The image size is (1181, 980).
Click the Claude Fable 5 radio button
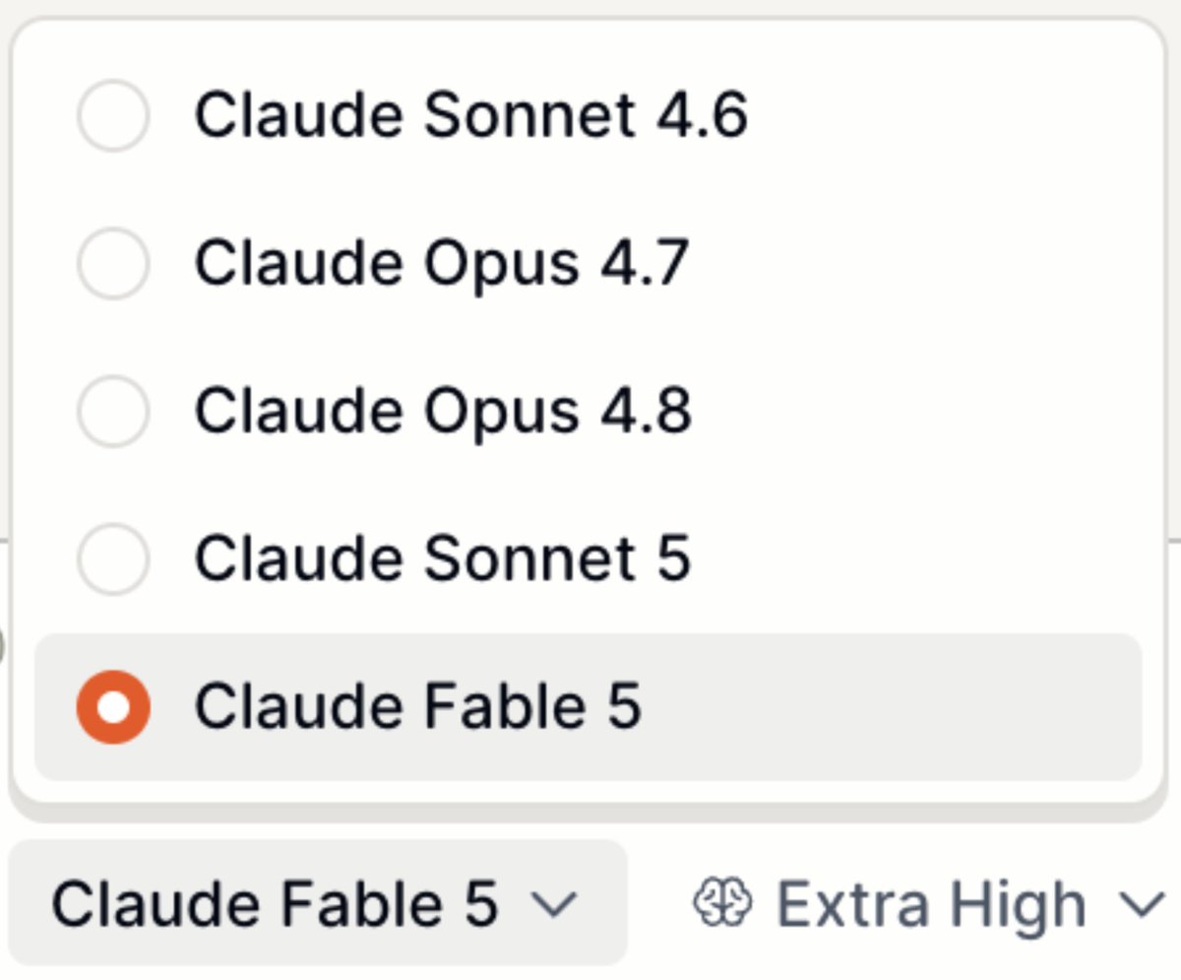(x=113, y=707)
